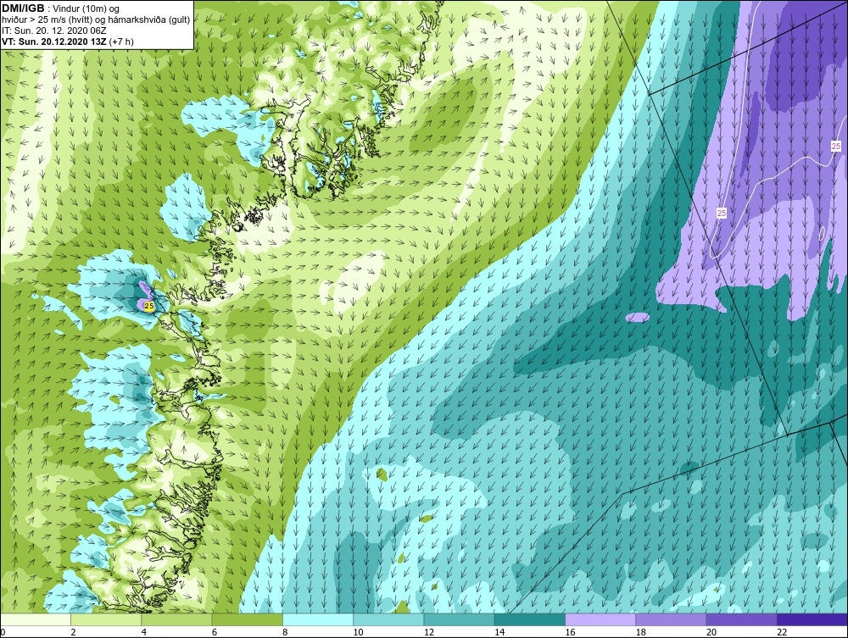Click the yellow "25" max gust marker
This screenshot has width=848, height=638.
pyautogui.click(x=150, y=306)
